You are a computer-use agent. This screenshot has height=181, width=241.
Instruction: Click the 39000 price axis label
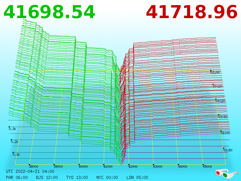(x=58, y=167)
